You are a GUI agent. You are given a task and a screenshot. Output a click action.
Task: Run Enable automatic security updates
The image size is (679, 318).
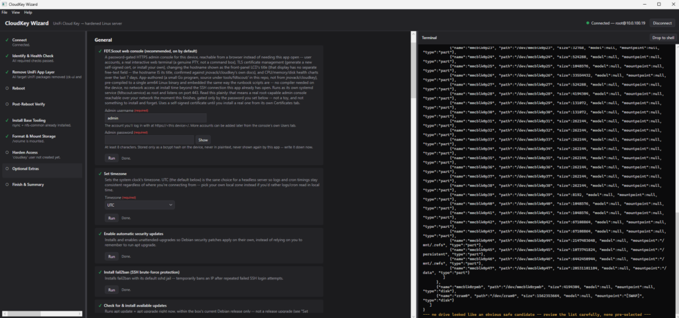coord(111,256)
